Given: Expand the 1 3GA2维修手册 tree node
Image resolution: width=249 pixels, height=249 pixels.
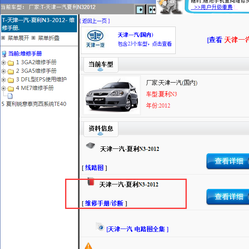Looking at the screenshot, I should coord(3,63).
